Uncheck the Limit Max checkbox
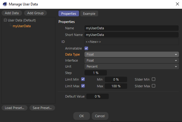 [83, 86]
